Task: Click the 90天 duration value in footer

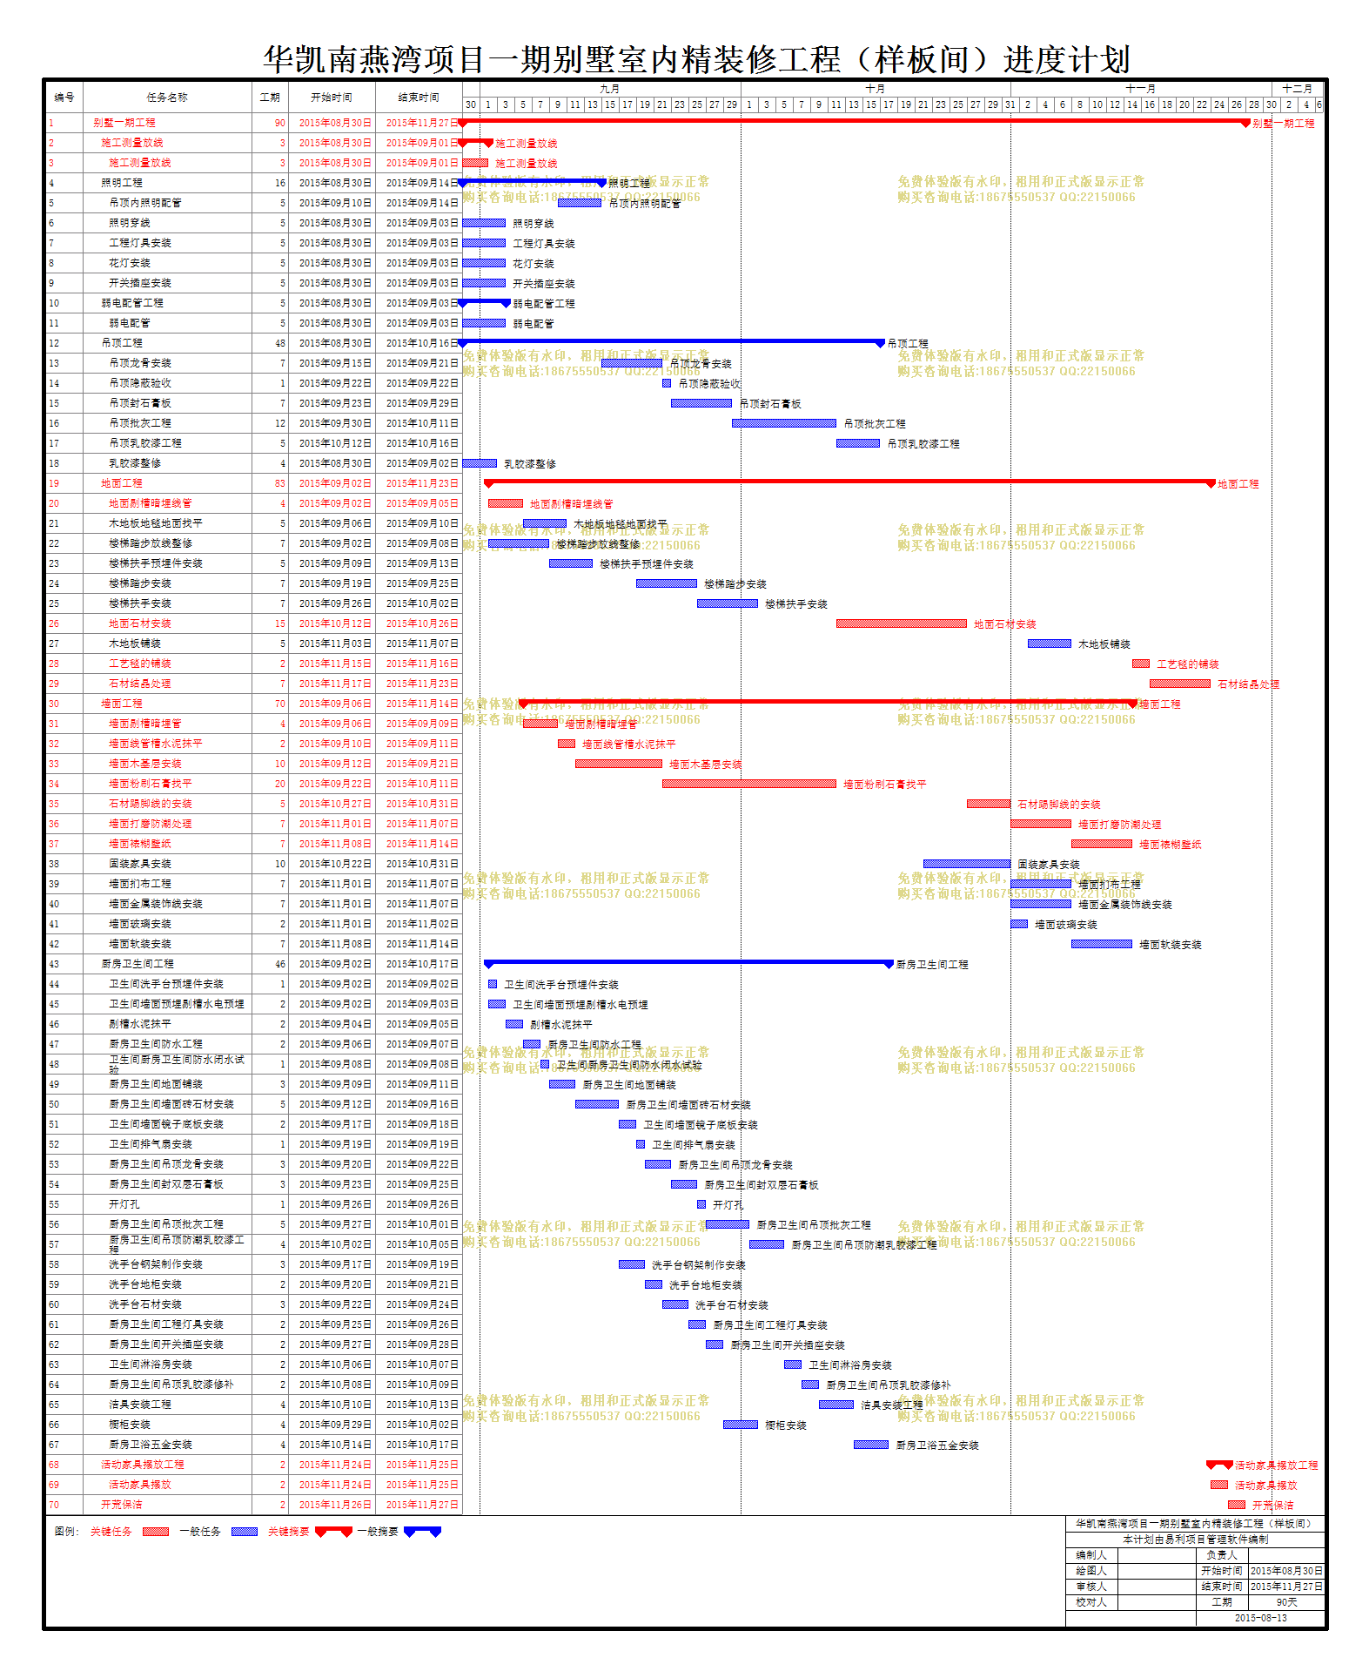Action: [1286, 1602]
